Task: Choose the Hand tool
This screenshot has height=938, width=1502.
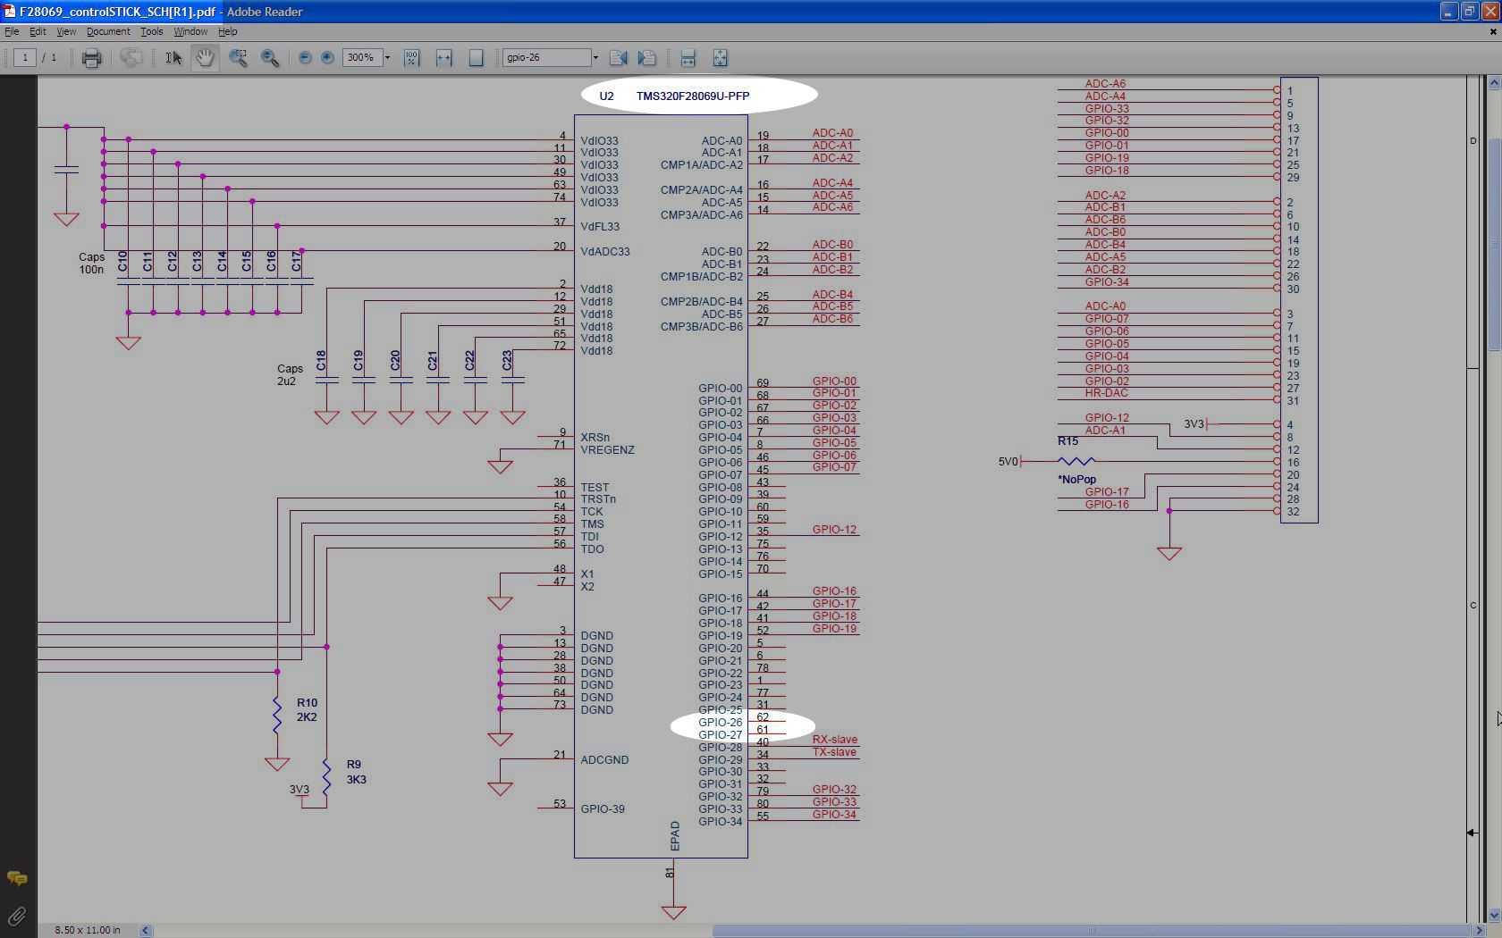Action: pos(206,58)
